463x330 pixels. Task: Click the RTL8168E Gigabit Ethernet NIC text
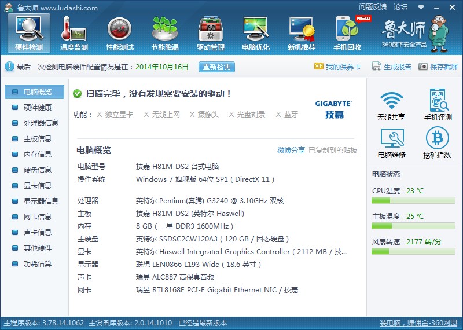[x=217, y=290]
